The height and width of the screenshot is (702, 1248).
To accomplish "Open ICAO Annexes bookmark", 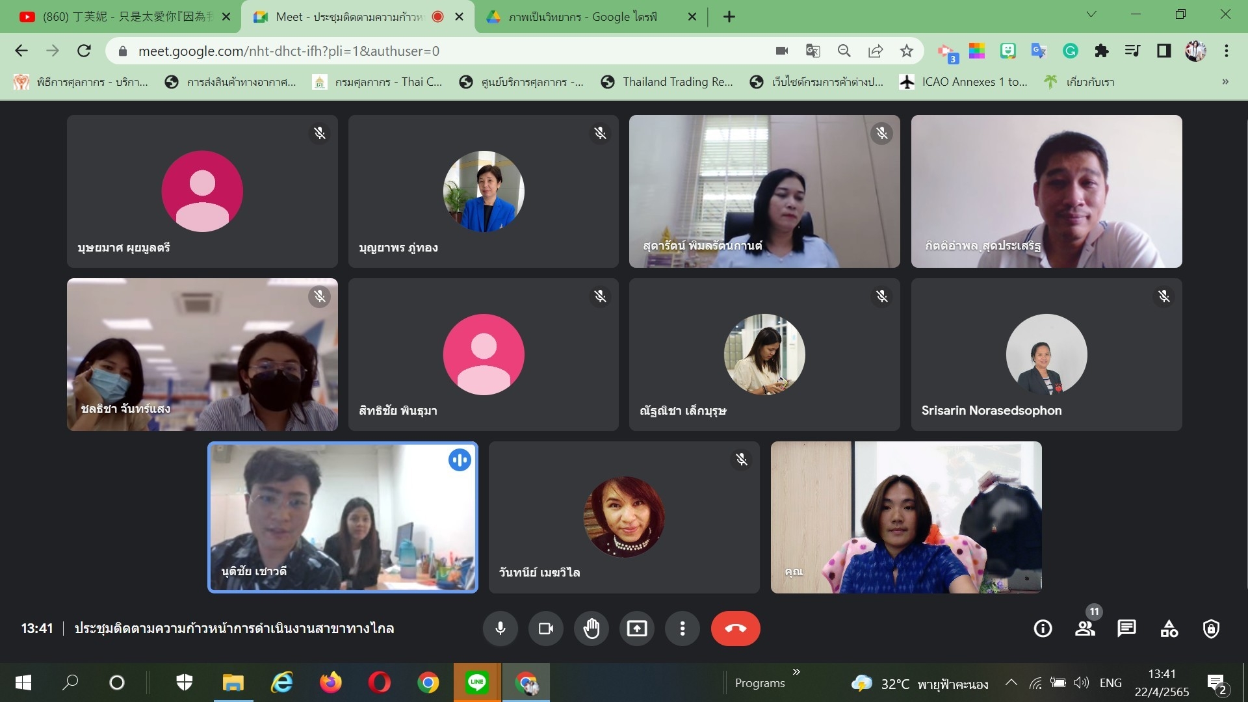I will [964, 82].
